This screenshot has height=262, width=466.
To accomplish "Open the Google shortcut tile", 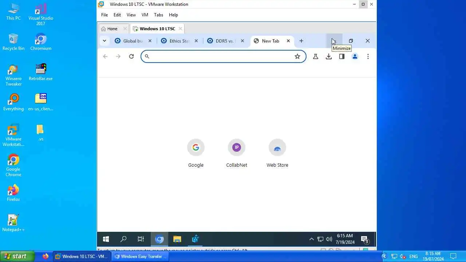I will [x=196, y=154].
